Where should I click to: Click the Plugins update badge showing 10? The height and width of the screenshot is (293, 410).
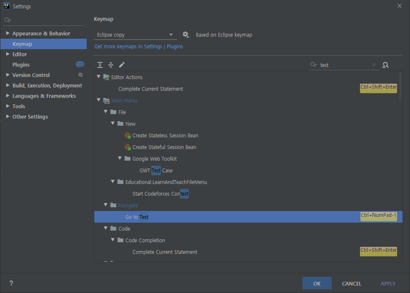click(80, 64)
